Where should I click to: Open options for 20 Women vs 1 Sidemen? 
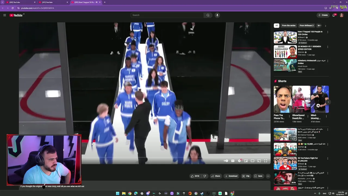[328, 47]
